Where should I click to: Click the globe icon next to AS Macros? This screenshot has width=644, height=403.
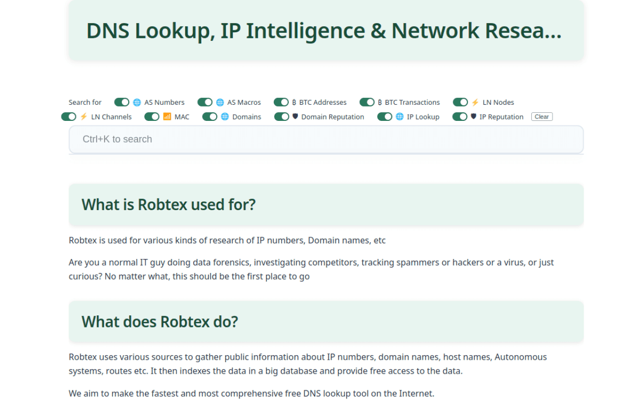point(220,102)
